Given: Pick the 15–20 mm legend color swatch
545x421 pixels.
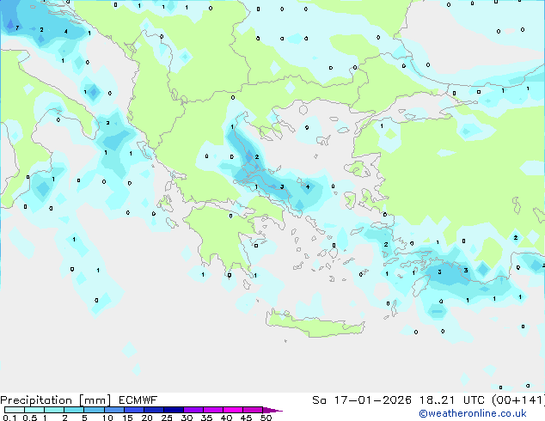Looking at the screenshot, I should [x=134, y=410].
